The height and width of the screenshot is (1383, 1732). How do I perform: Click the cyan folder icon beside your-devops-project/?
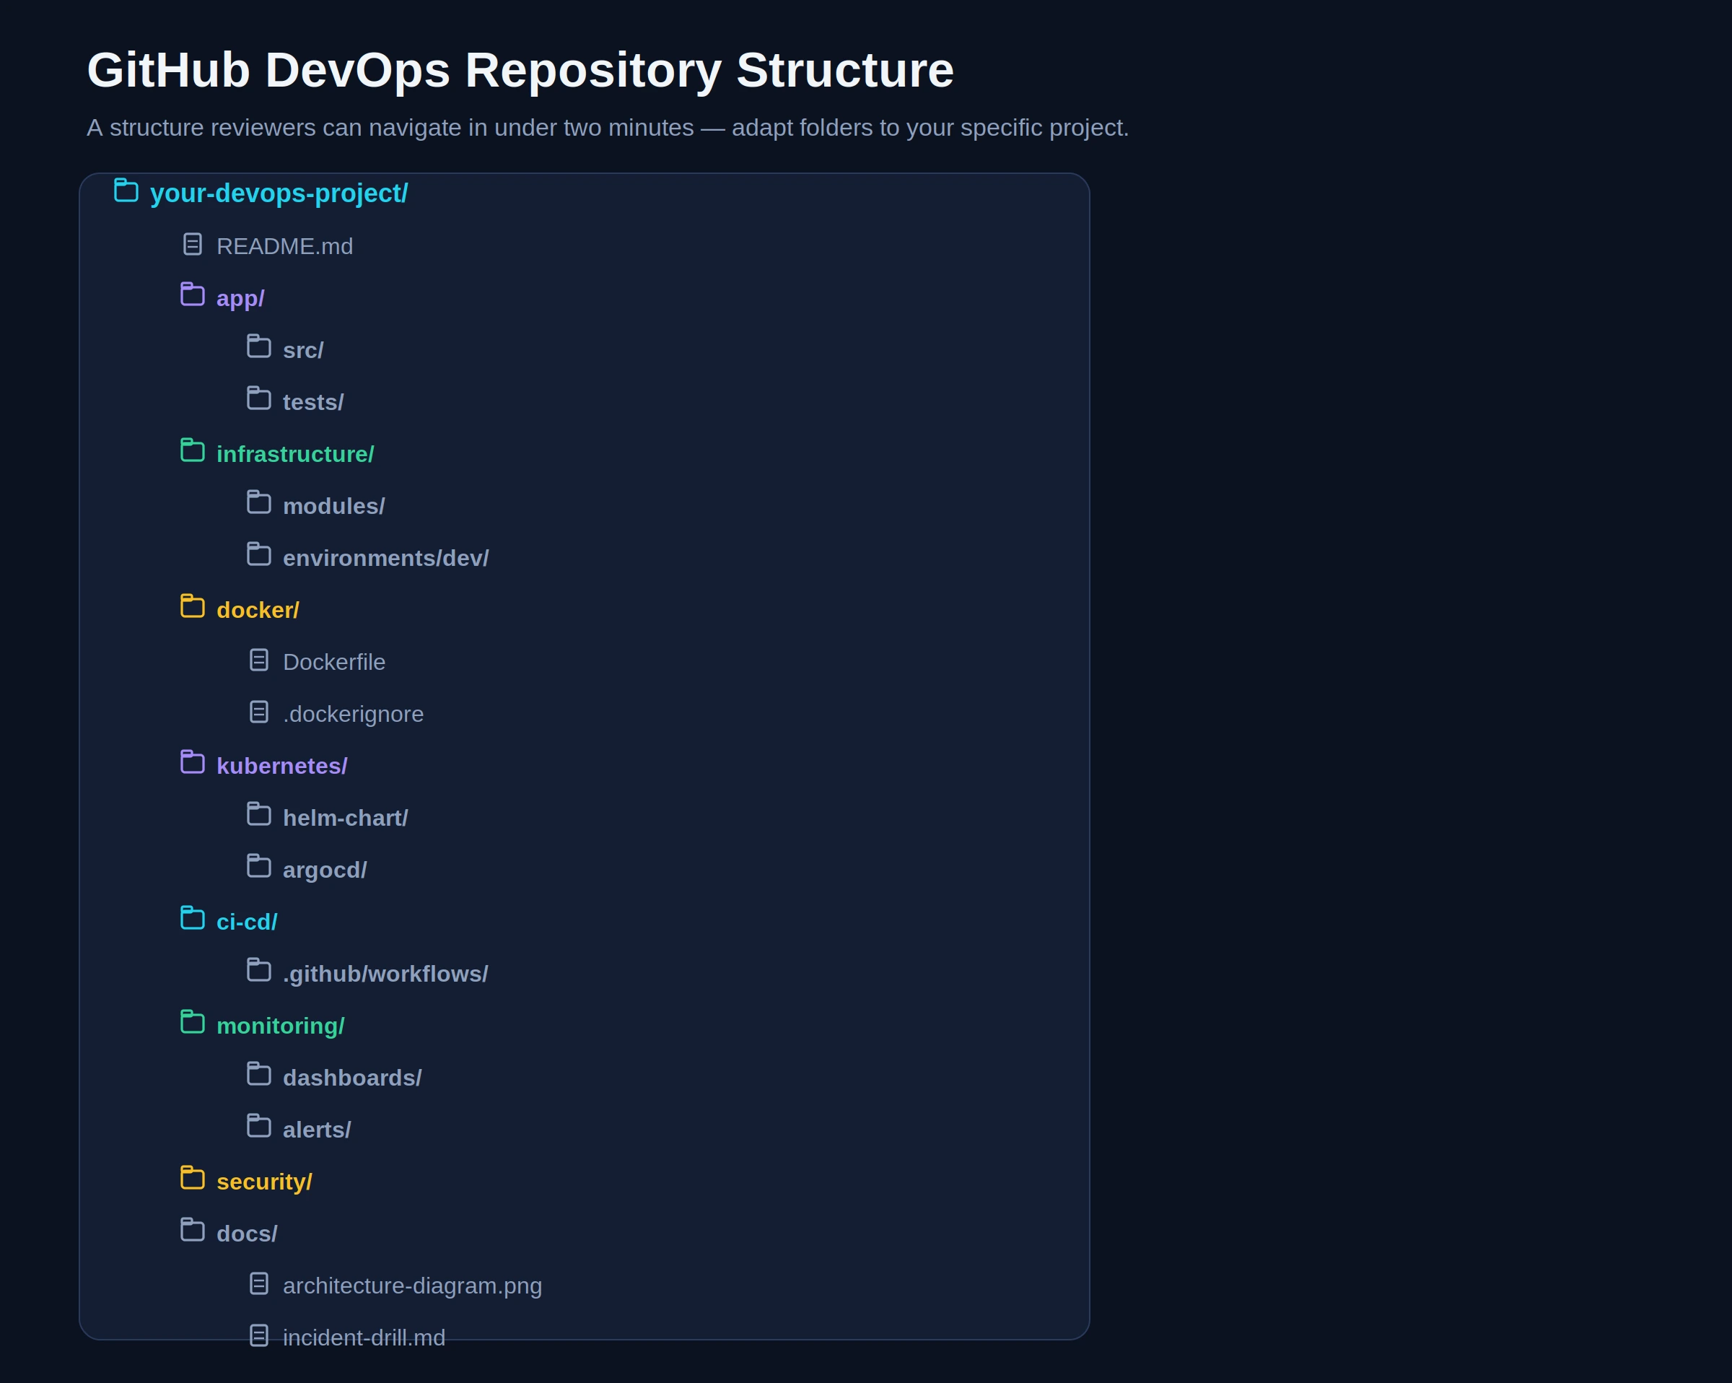pyautogui.click(x=126, y=191)
